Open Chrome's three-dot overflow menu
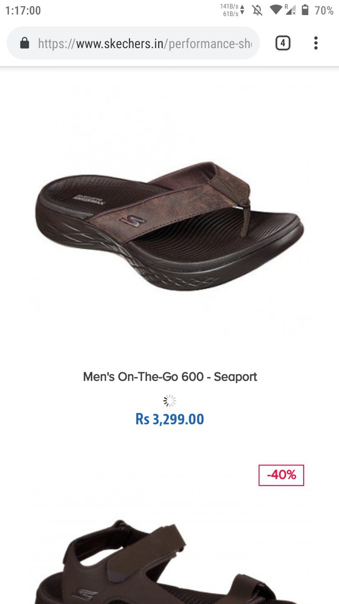Image resolution: width=339 pixels, height=604 pixels. tap(315, 43)
